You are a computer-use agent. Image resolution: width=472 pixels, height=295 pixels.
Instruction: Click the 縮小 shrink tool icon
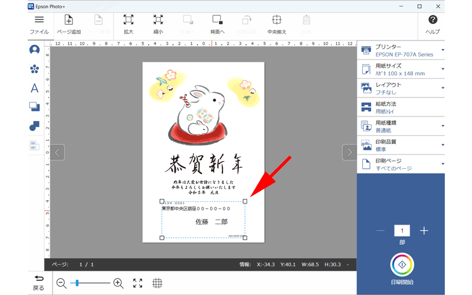pyautogui.click(x=158, y=21)
